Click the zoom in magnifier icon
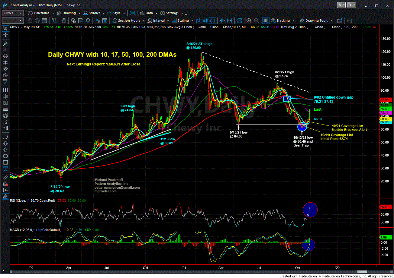 pyautogui.click(x=249, y=21)
